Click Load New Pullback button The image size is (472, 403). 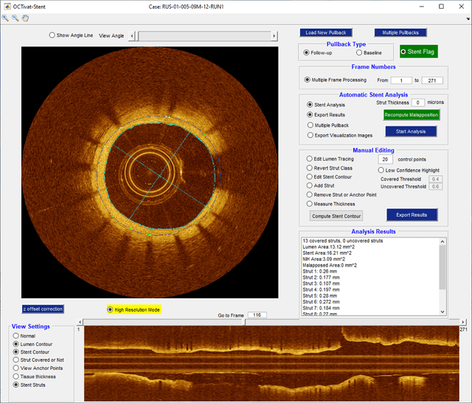[327, 32]
